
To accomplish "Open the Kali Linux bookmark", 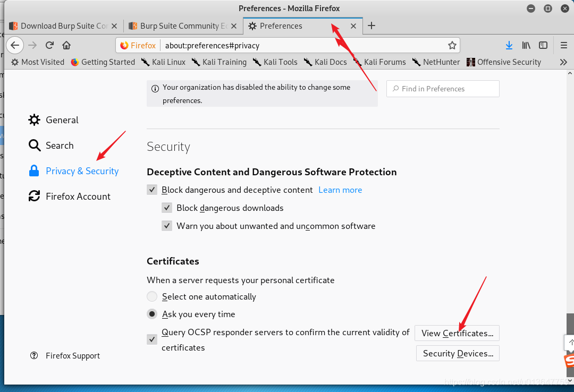I will click(163, 62).
